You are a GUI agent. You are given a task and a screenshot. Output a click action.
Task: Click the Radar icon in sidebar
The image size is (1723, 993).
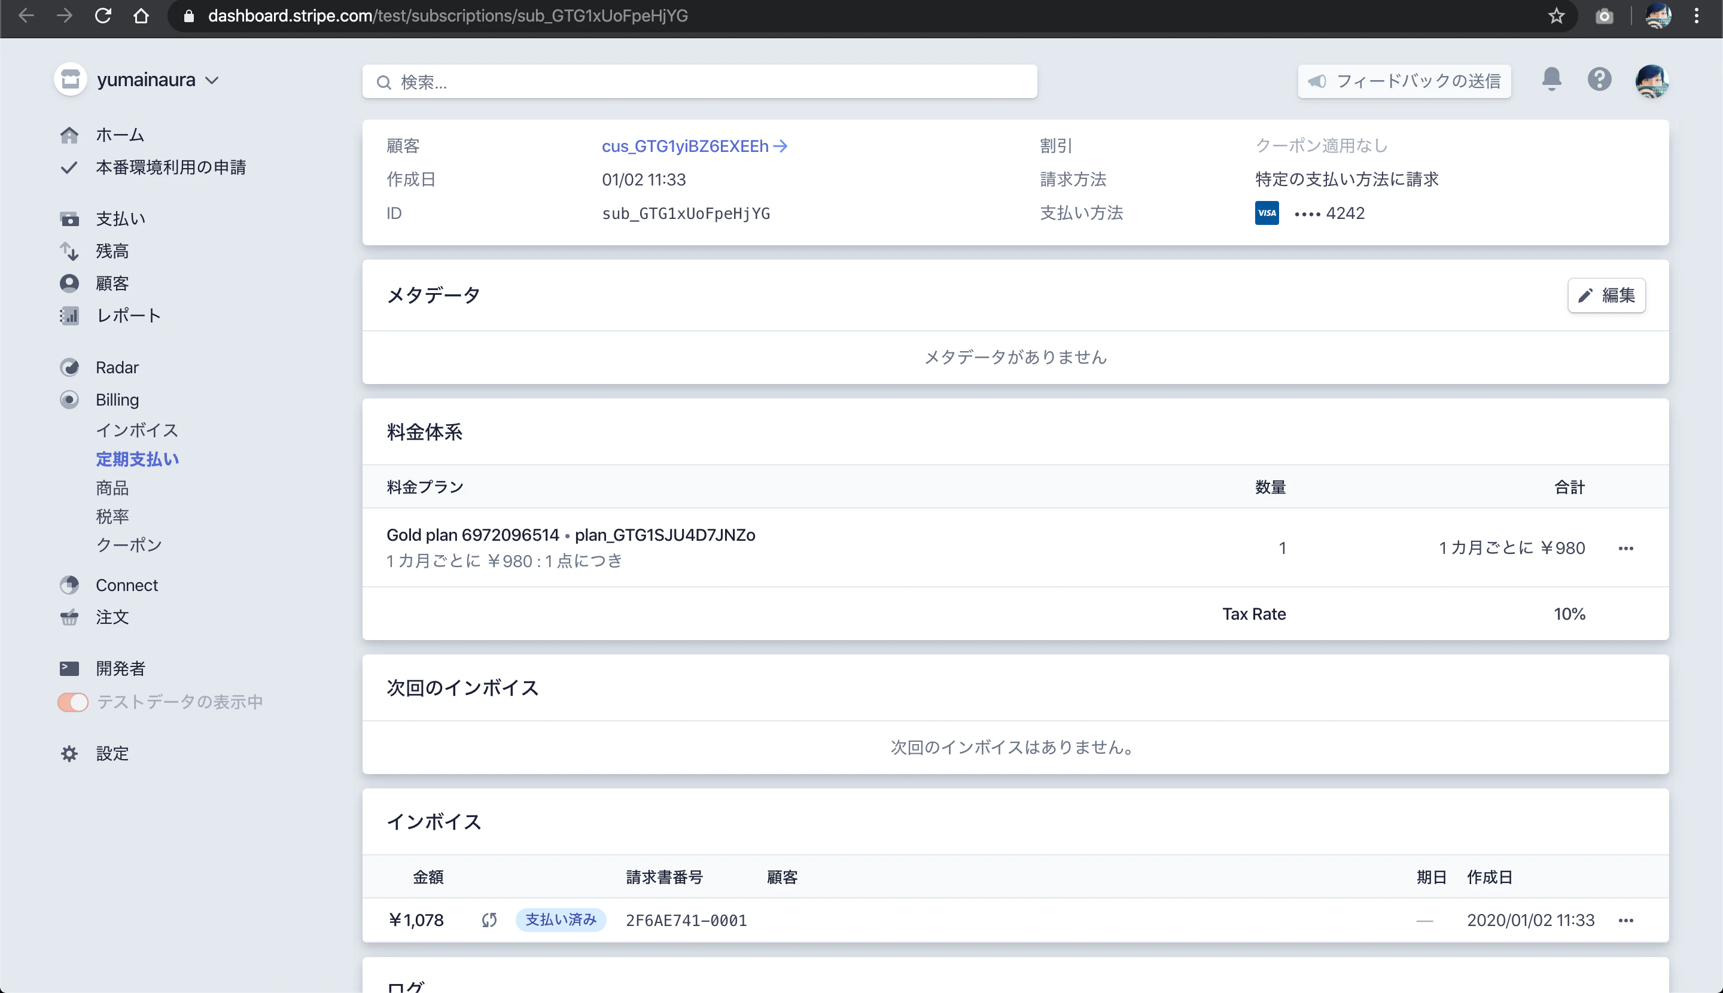coord(69,368)
